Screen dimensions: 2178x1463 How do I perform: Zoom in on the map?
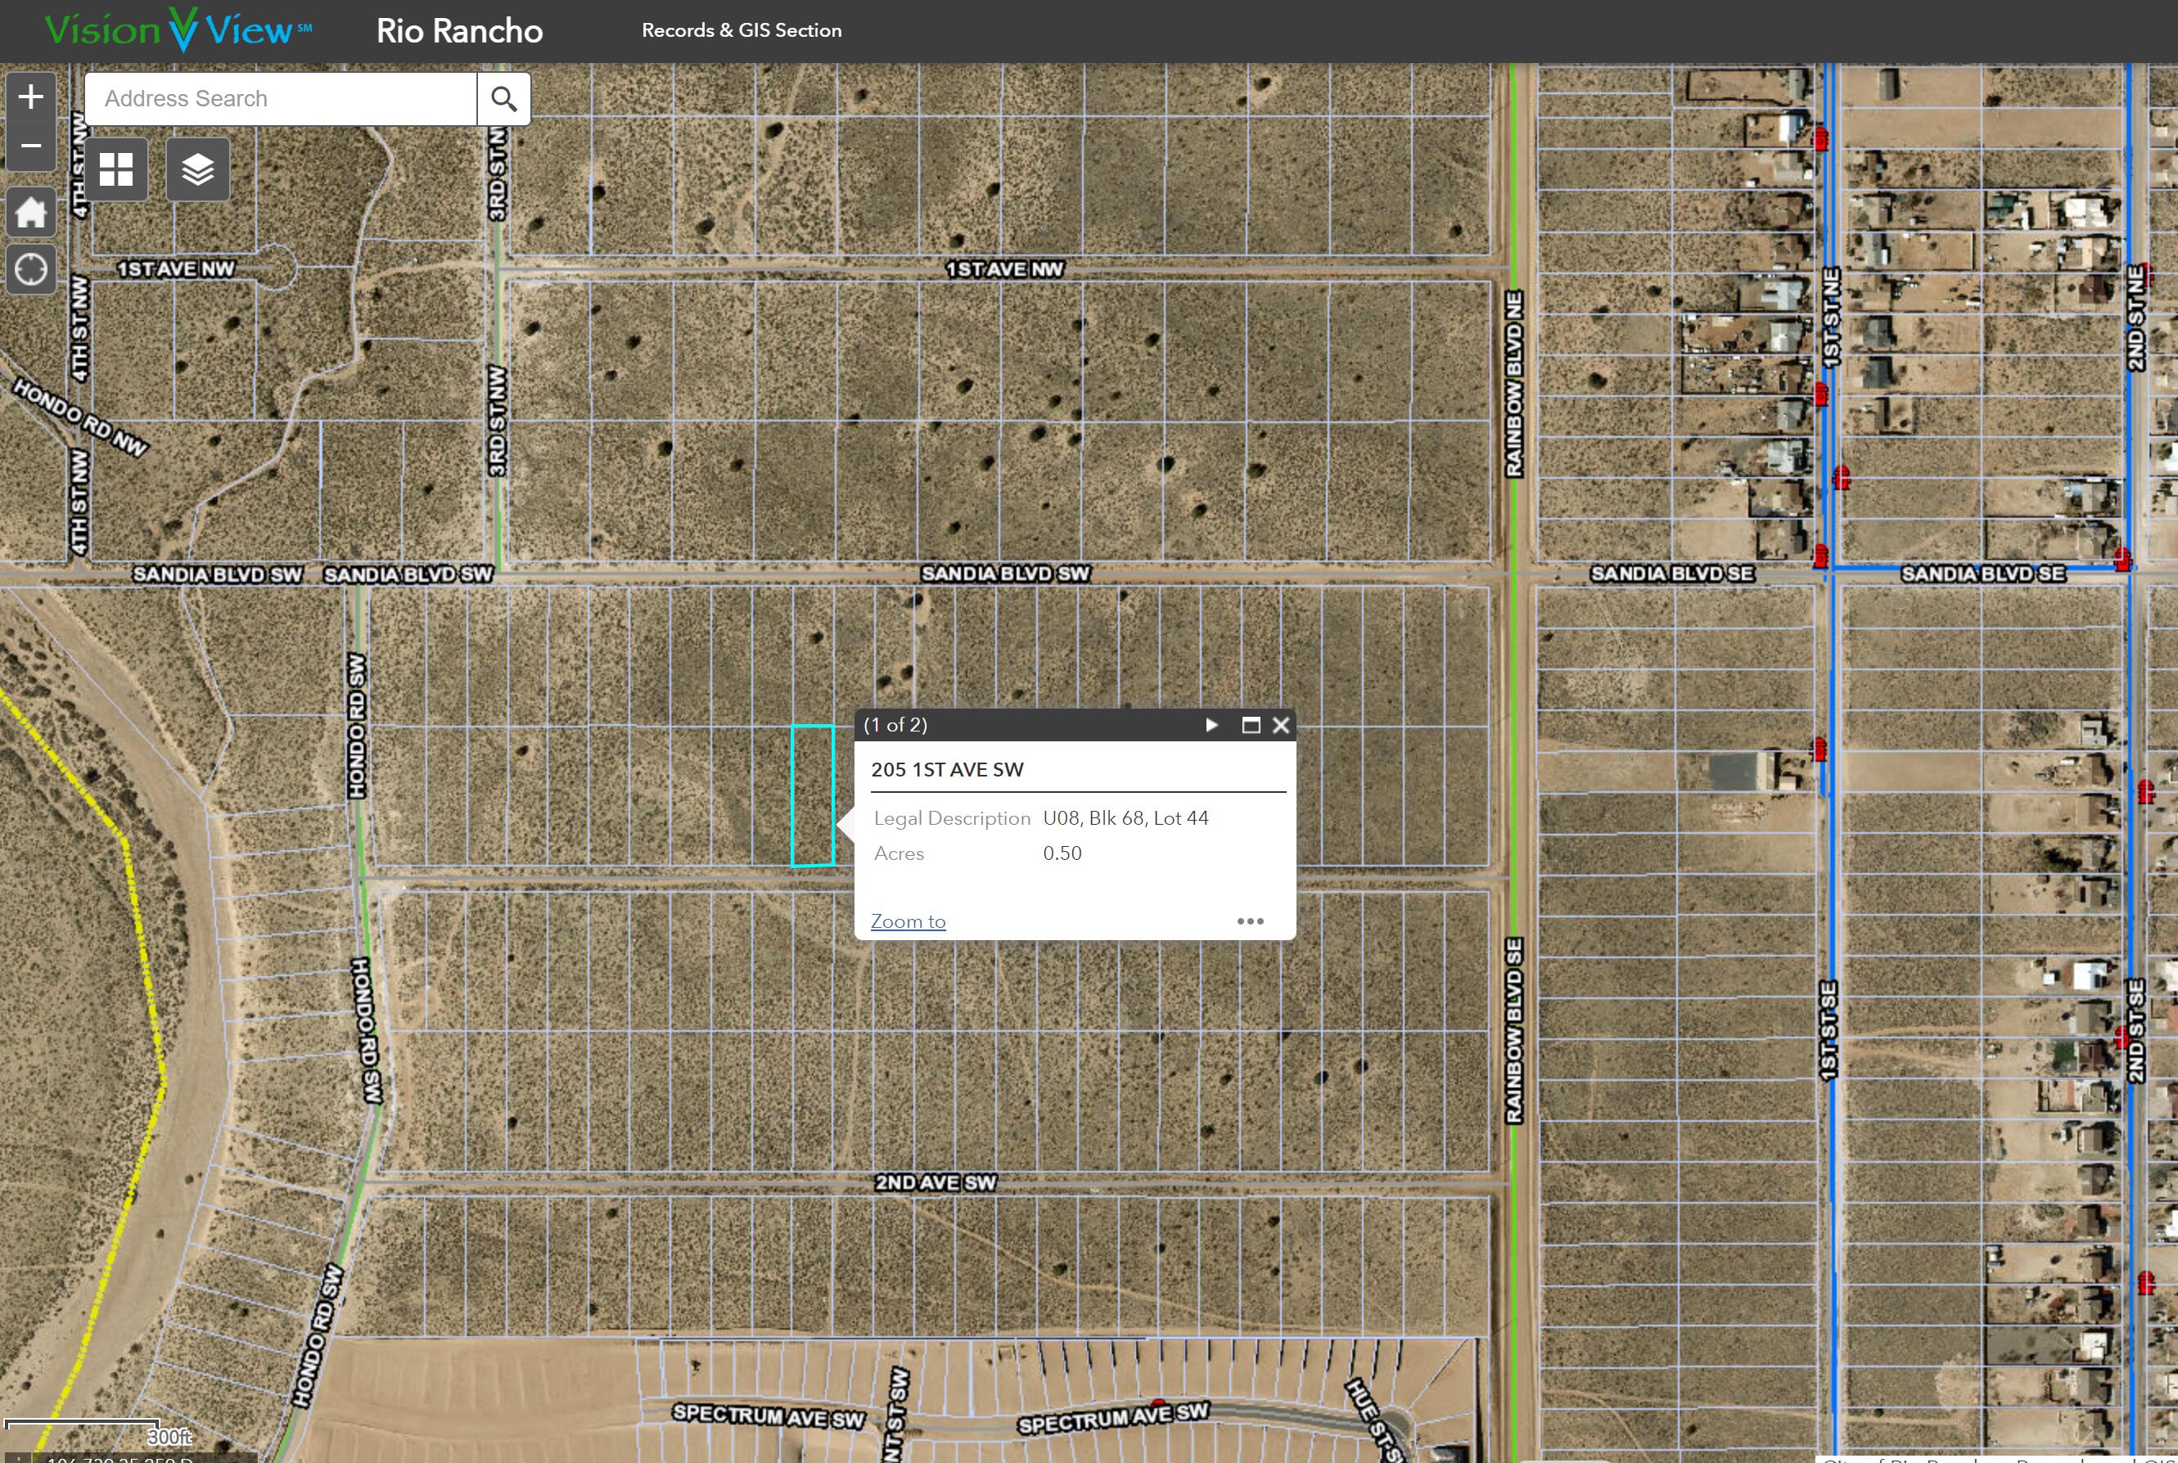(x=31, y=97)
